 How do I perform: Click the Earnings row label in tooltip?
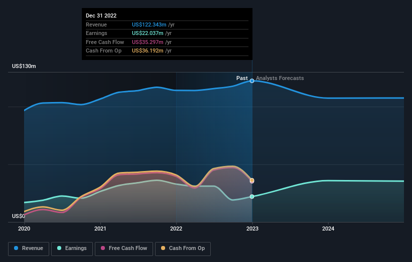coord(96,33)
